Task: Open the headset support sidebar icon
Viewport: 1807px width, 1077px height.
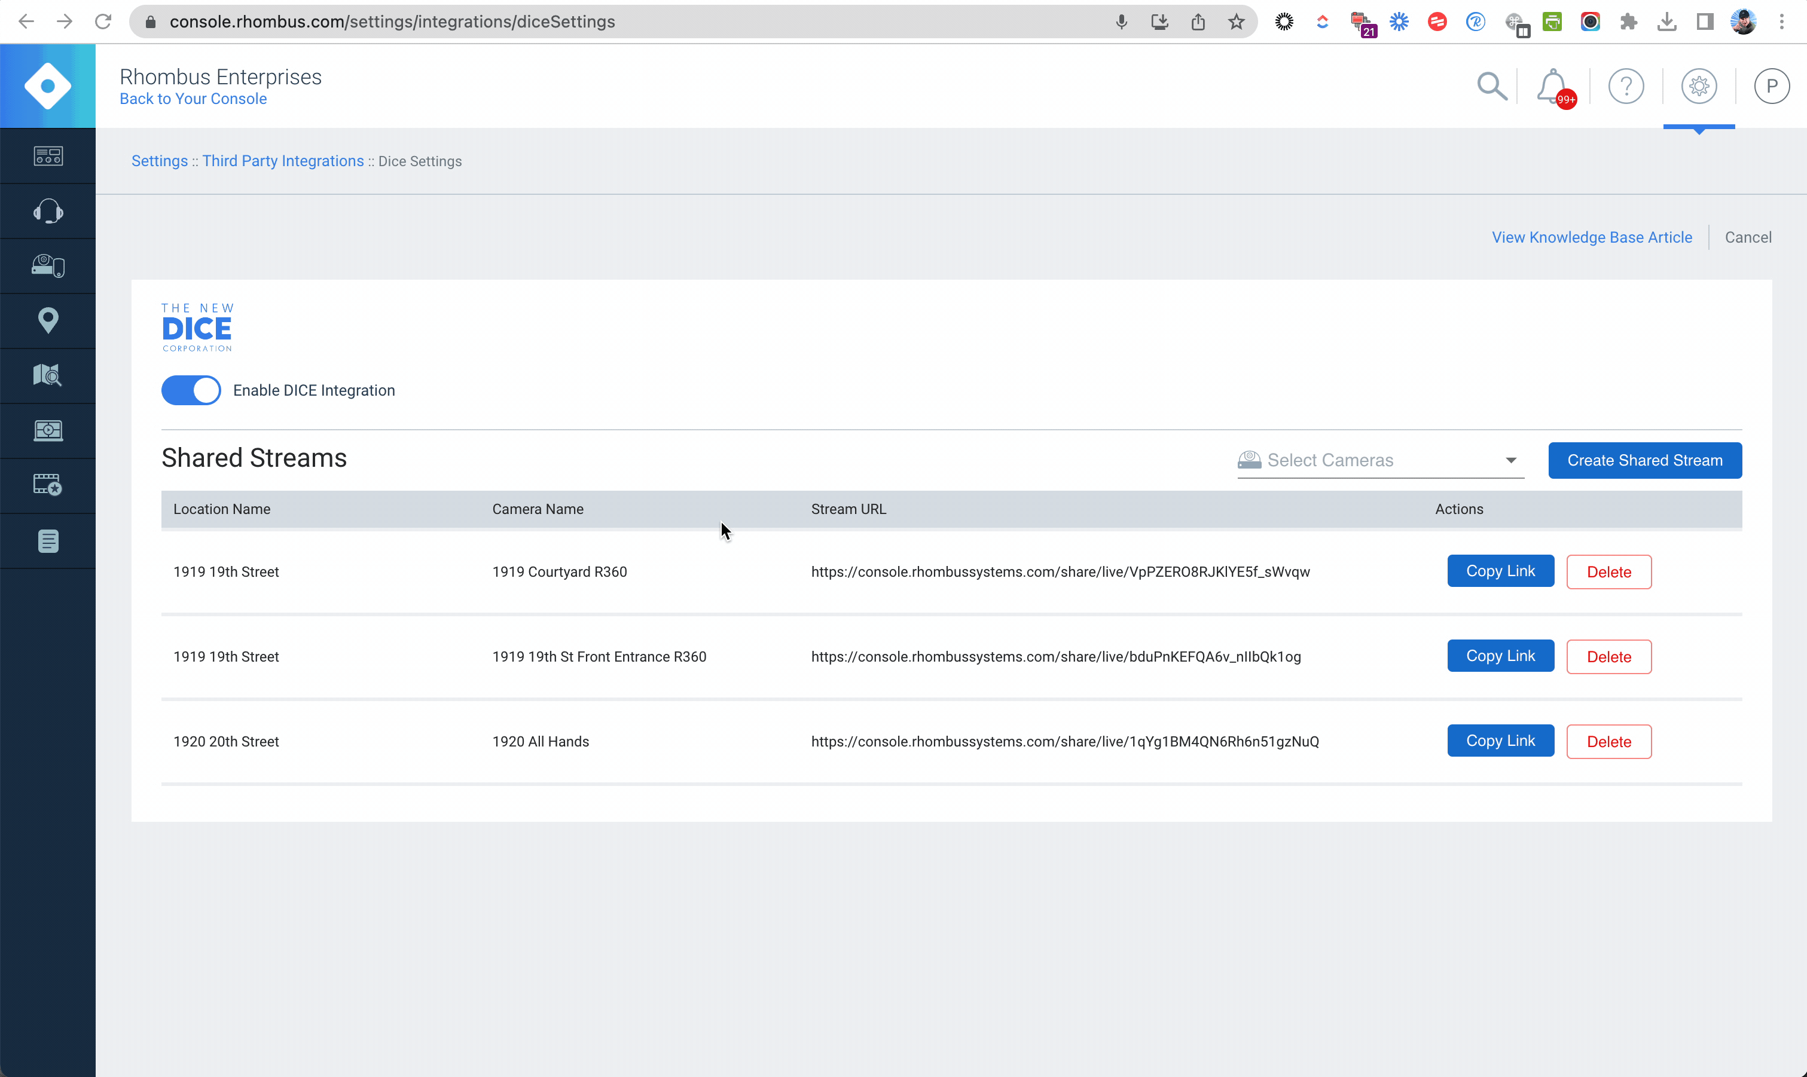Action: pos(48,211)
